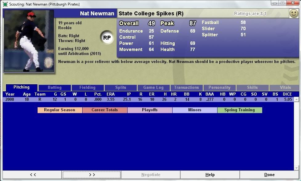Show the Personality tab

[x=219, y=88]
